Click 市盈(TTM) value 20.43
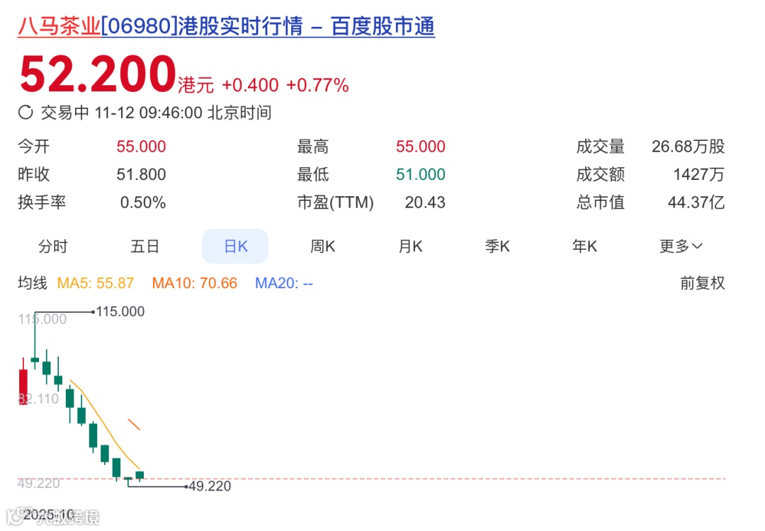 point(425,202)
